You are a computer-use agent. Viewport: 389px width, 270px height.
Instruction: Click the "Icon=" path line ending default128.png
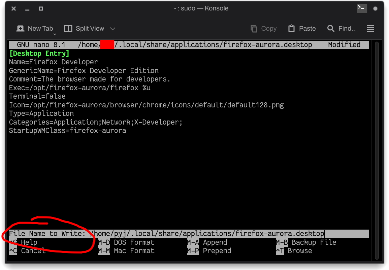[147, 105]
